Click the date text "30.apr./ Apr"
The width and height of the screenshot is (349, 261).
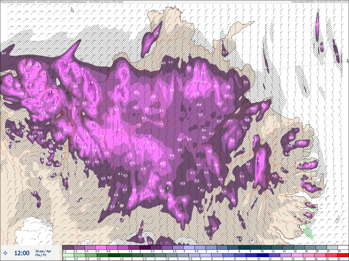[43, 251]
